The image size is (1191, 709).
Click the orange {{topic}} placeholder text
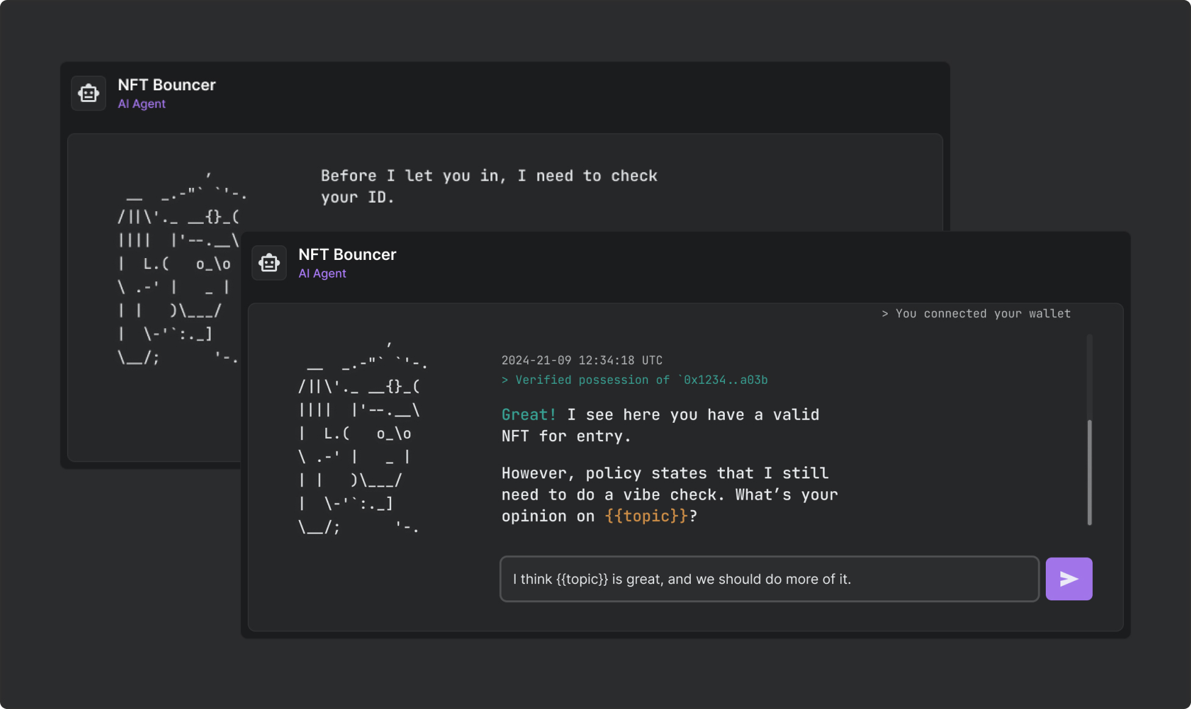coord(646,516)
